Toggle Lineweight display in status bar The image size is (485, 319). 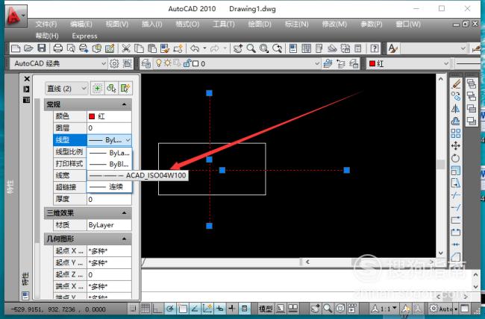pyautogui.click(x=232, y=309)
